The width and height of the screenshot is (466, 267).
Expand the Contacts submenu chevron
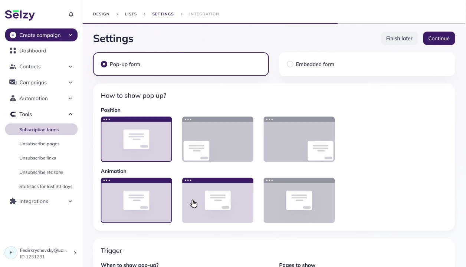[x=70, y=67]
